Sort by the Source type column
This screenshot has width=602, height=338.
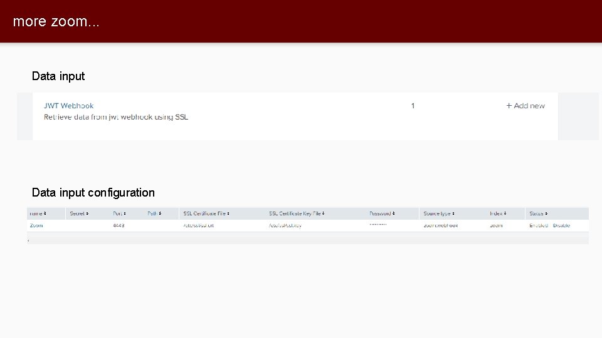pos(439,213)
